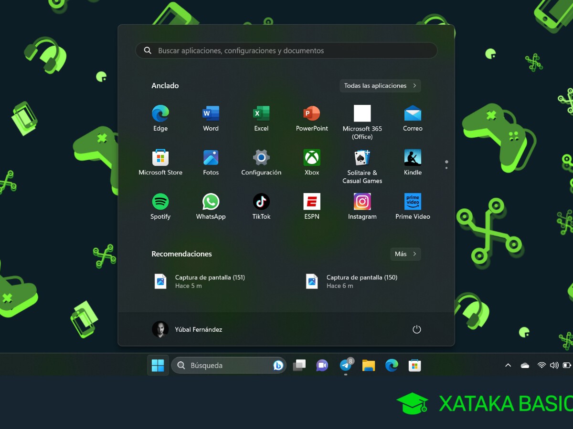The width and height of the screenshot is (573, 429).
Task: Open Prime Video app
Action: coord(413,202)
